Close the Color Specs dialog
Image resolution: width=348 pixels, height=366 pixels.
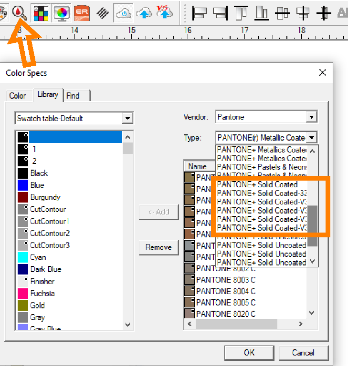[323, 72]
